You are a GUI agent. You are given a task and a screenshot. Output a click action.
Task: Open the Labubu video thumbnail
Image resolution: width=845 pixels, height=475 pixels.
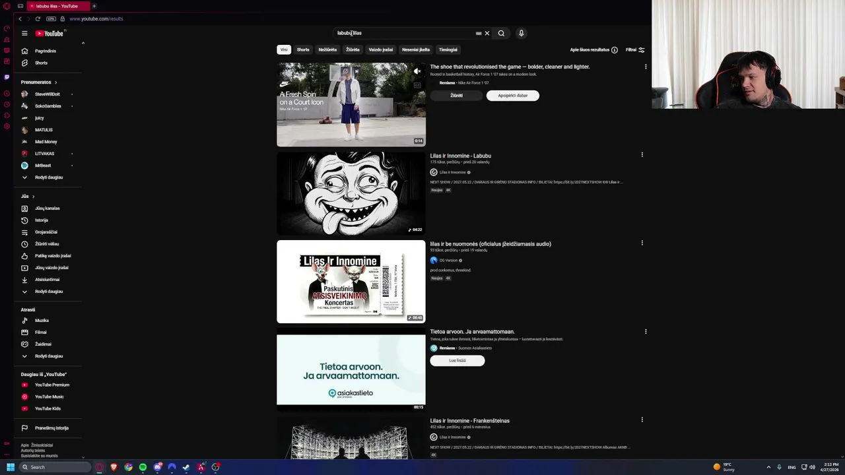(351, 193)
